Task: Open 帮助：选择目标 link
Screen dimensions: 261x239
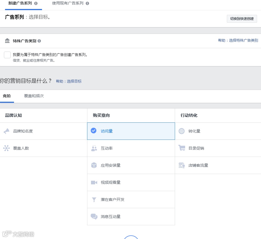Action: click(x=69, y=81)
